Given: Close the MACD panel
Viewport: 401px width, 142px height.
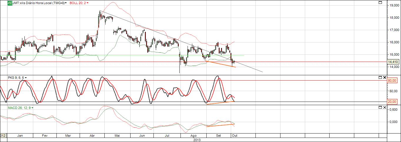Looking at the screenshot, I should click(385, 108).
